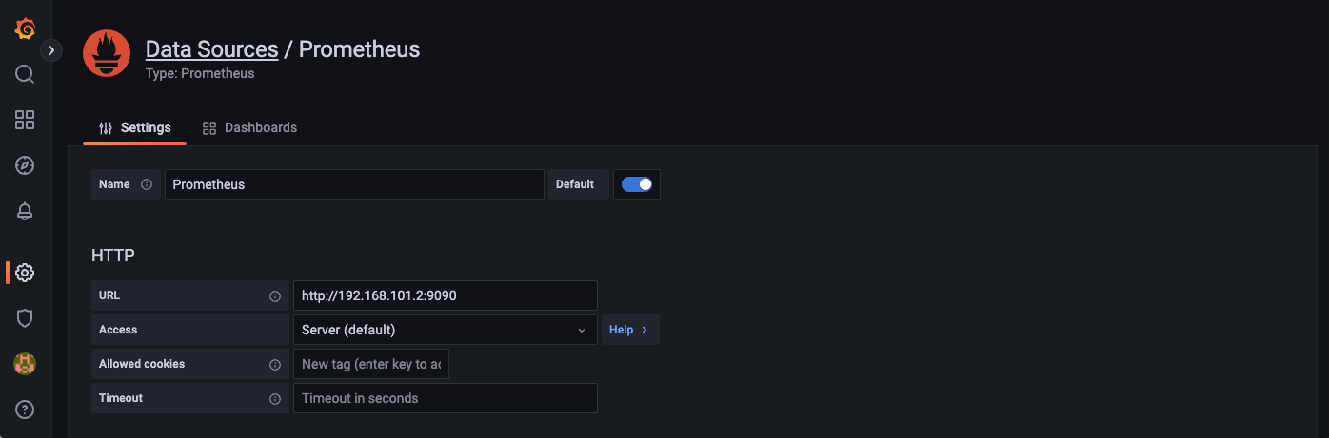
Task: Open the Dashboards grid icon in sidebar
Action: (x=25, y=120)
